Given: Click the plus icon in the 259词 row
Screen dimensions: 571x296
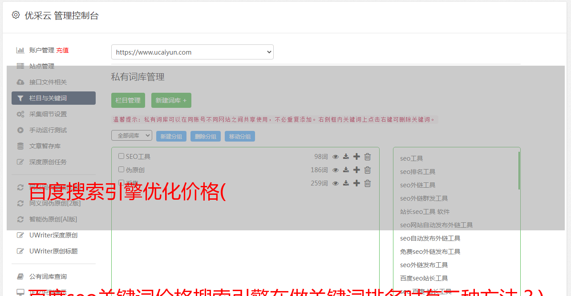Looking at the screenshot, I should point(356,183).
